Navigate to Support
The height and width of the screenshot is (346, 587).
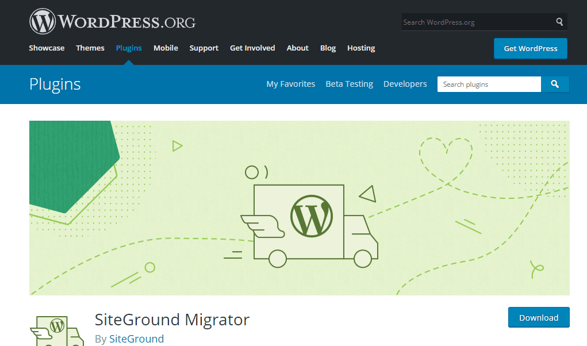click(x=204, y=48)
